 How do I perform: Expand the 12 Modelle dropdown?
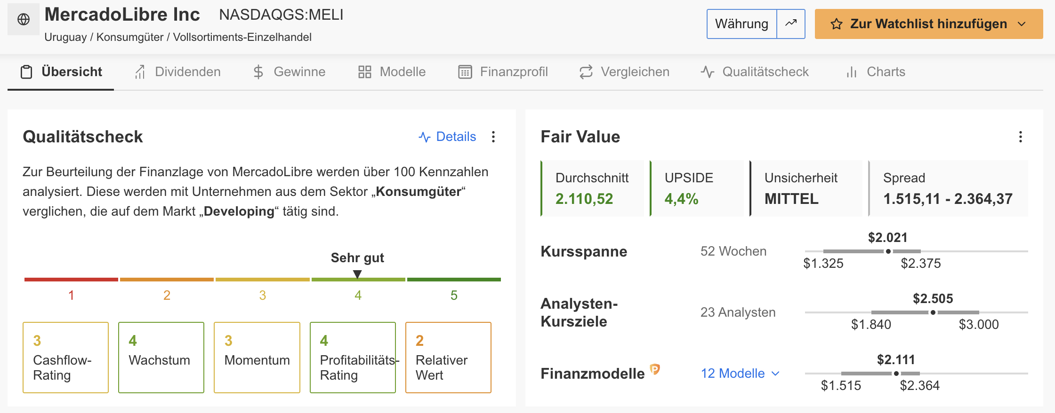pos(740,374)
